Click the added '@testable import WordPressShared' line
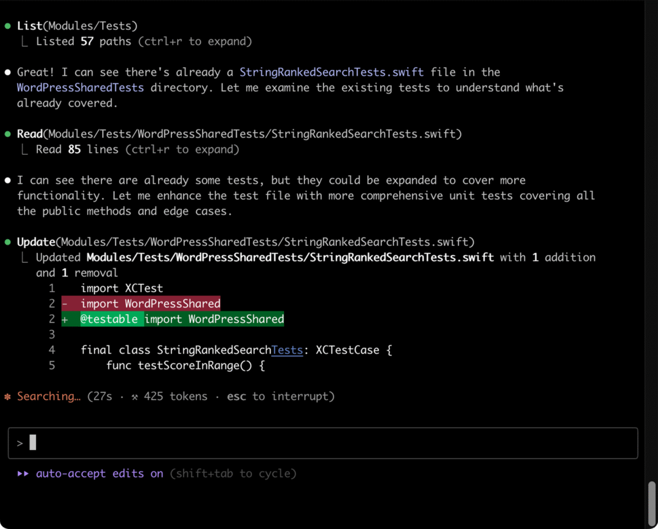 pyautogui.click(x=173, y=319)
